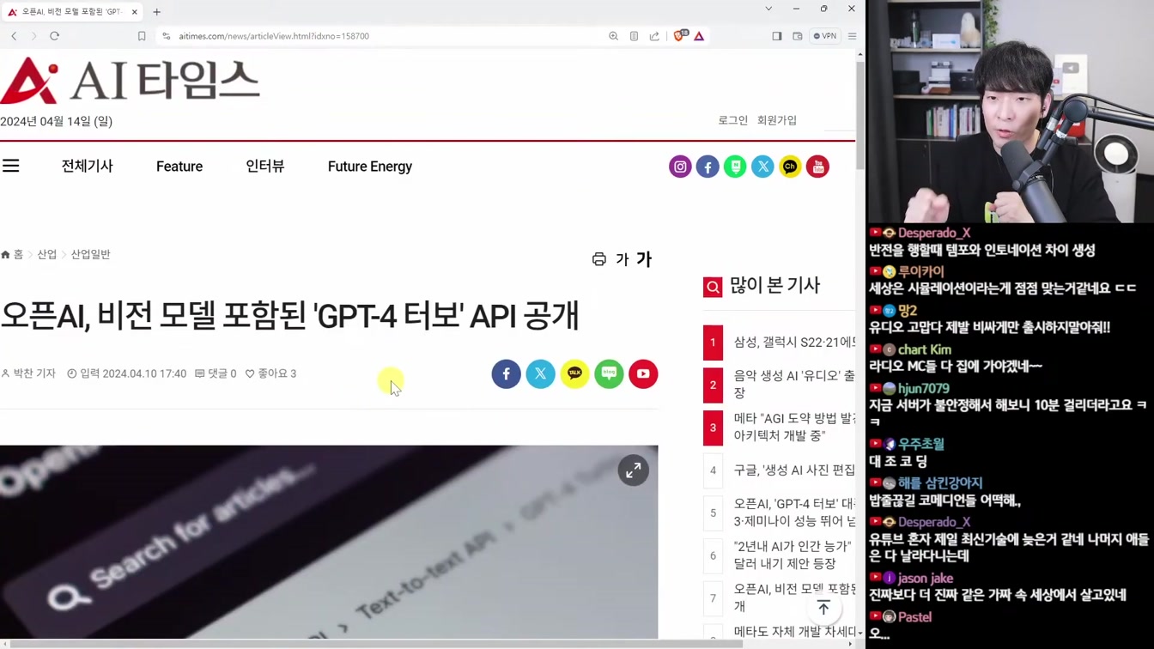This screenshot has height=649, width=1154.
Task: Open the green Naver post icon in header
Action: click(735, 167)
